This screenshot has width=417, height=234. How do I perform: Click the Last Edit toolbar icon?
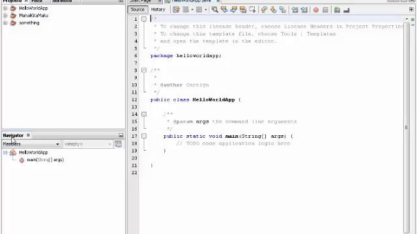pyautogui.click(x=176, y=10)
